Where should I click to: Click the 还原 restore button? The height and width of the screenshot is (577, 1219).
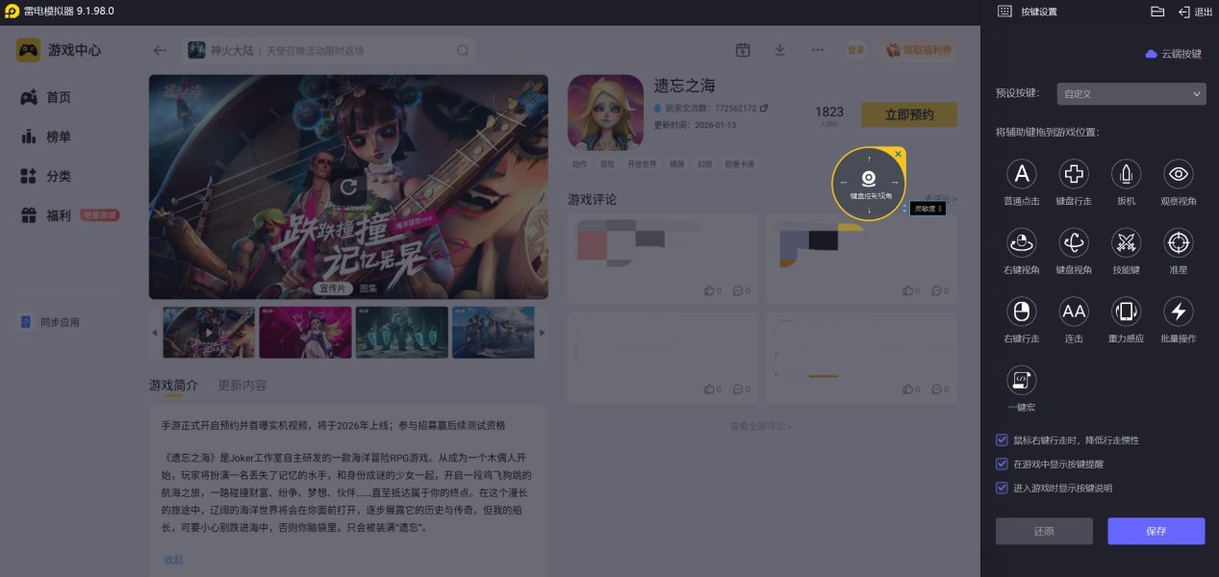(1044, 531)
